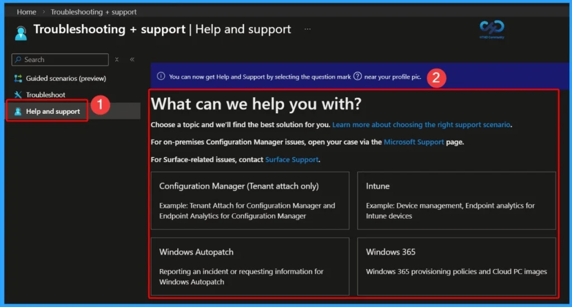The image size is (572, 307).
Task: Click the 'What can we help you with?' heading
Action: pos(256,104)
